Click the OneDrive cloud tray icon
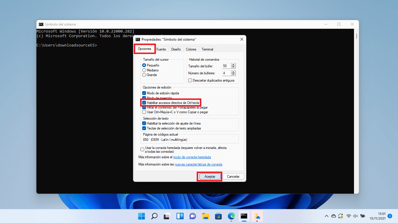Viewport: 398px width, 223px height. (334, 216)
